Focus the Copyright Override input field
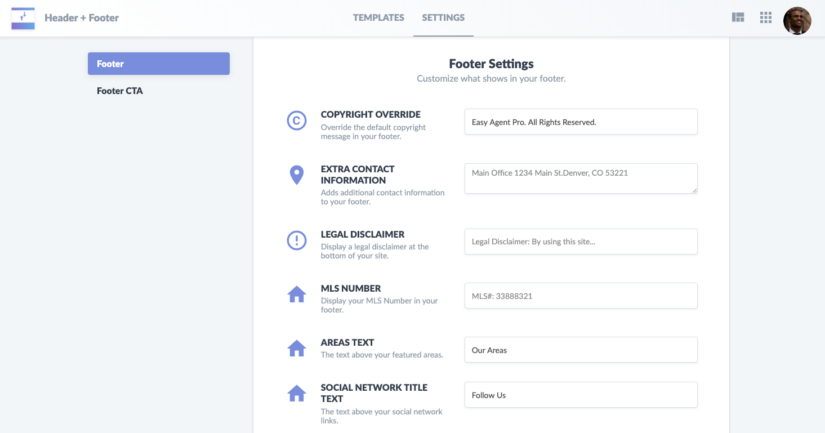 [581, 122]
